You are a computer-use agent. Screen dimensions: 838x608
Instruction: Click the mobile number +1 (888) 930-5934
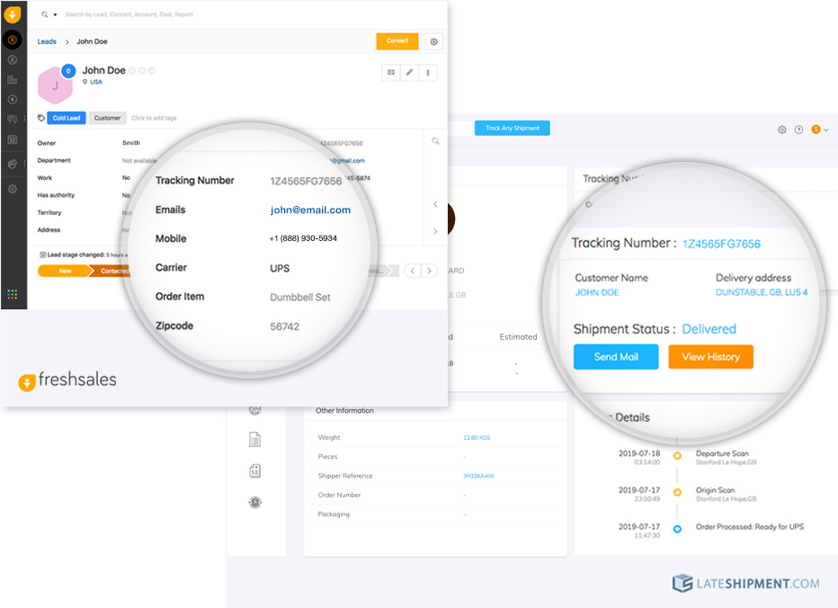(x=303, y=238)
